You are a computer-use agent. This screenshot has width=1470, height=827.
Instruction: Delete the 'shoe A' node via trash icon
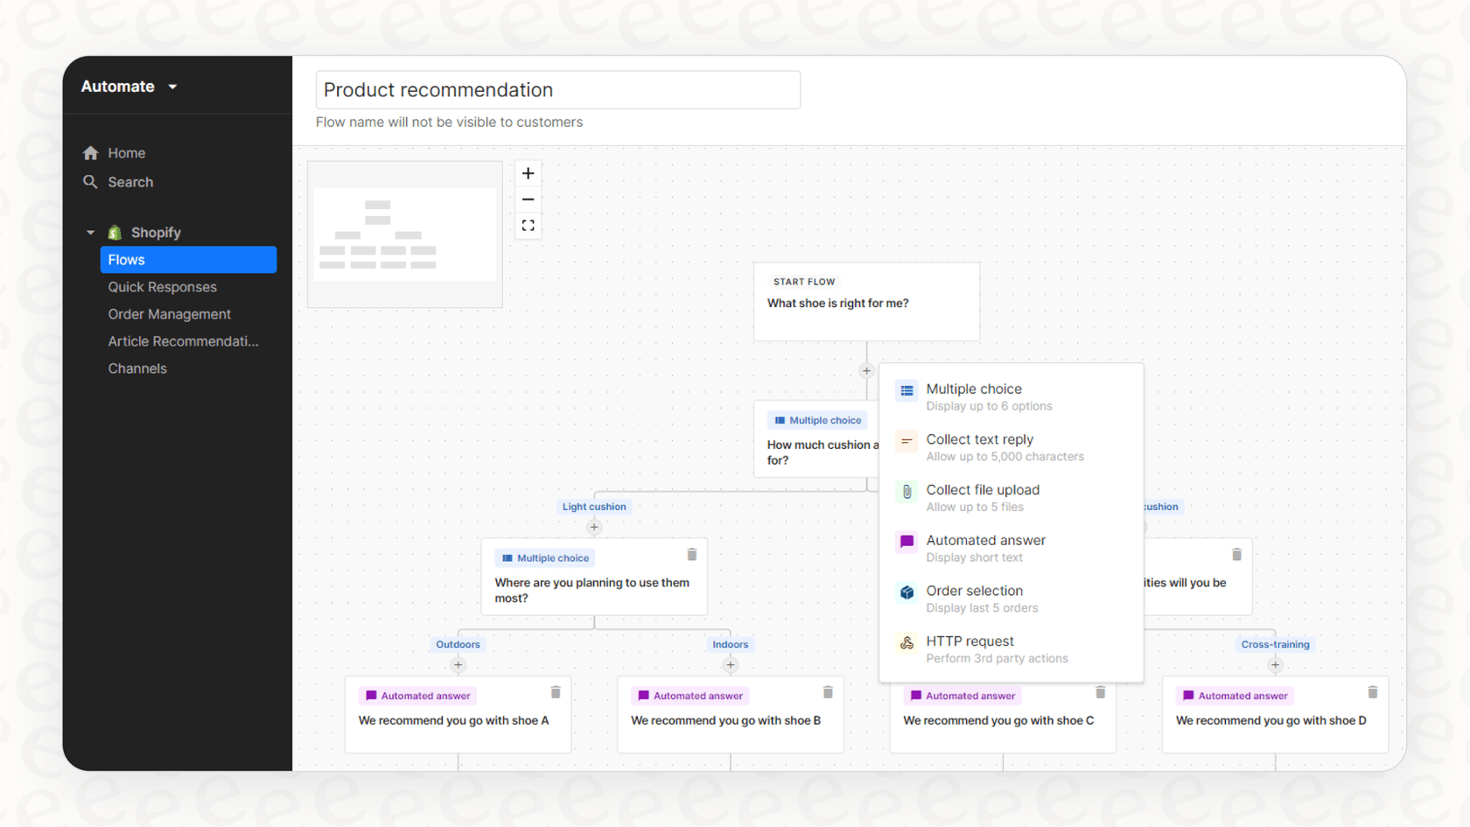pyautogui.click(x=556, y=692)
